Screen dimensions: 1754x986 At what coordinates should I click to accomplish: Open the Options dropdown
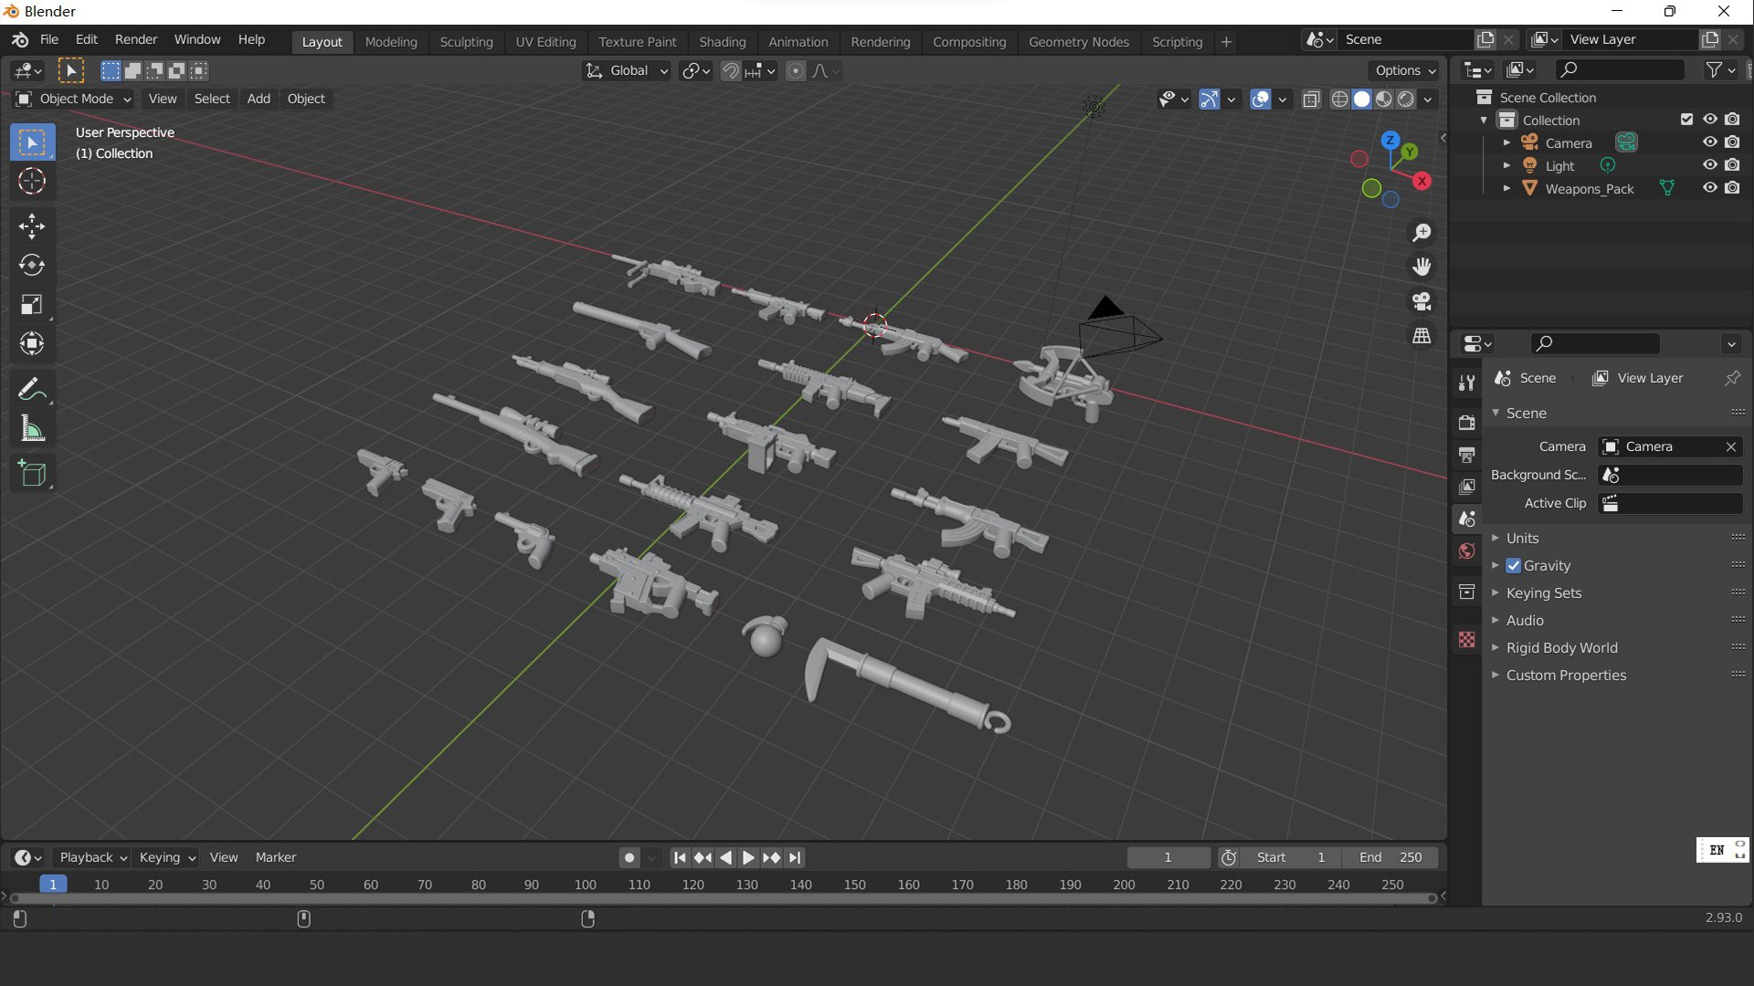click(x=1404, y=70)
